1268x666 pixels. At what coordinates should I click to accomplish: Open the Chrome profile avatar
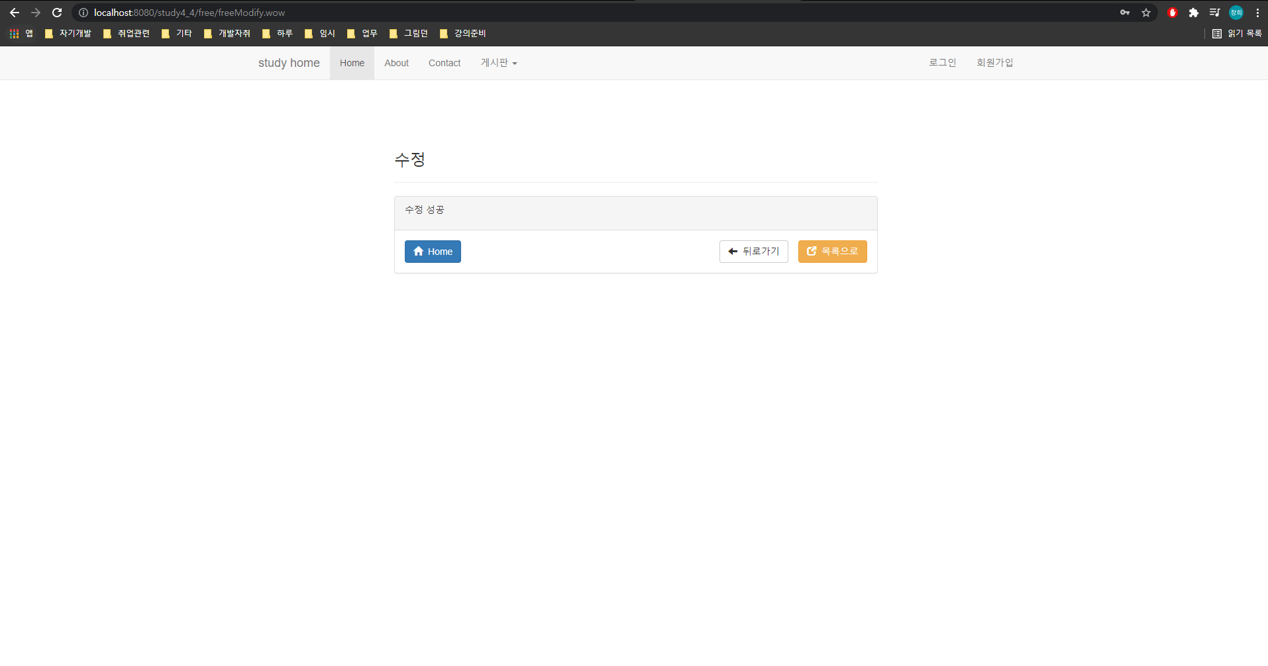(x=1236, y=13)
